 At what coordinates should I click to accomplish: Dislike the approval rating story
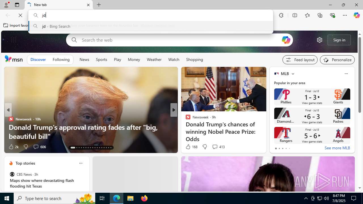tap(26, 147)
